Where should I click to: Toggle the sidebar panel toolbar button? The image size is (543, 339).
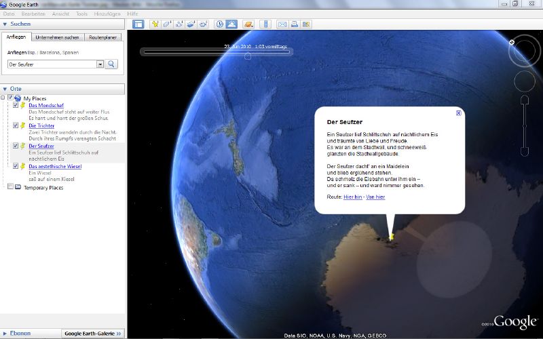[x=138, y=24]
